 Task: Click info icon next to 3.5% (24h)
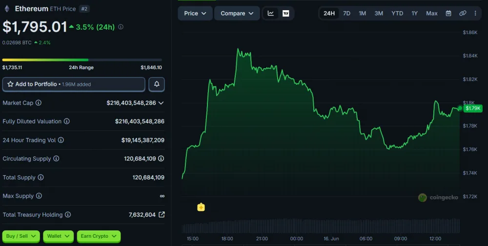point(121,27)
